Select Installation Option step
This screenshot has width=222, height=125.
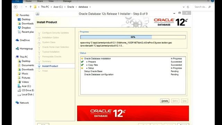51,37
